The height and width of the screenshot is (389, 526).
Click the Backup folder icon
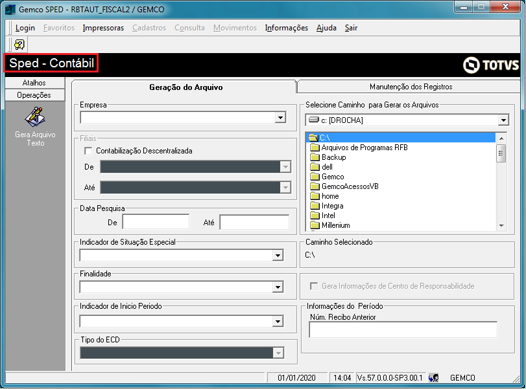[315, 157]
